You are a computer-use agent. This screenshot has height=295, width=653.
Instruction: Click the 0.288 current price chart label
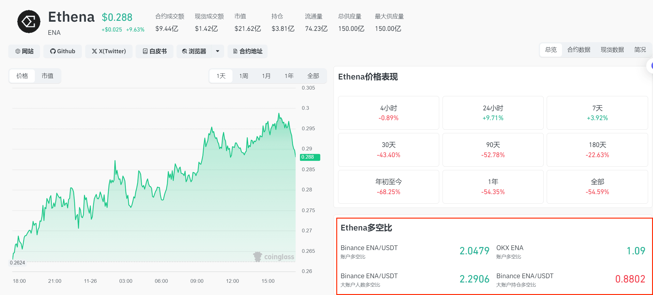coord(310,157)
